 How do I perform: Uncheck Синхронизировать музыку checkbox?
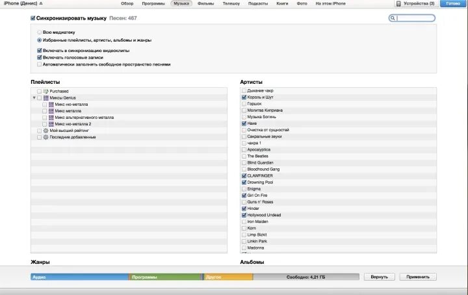coord(33,18)
